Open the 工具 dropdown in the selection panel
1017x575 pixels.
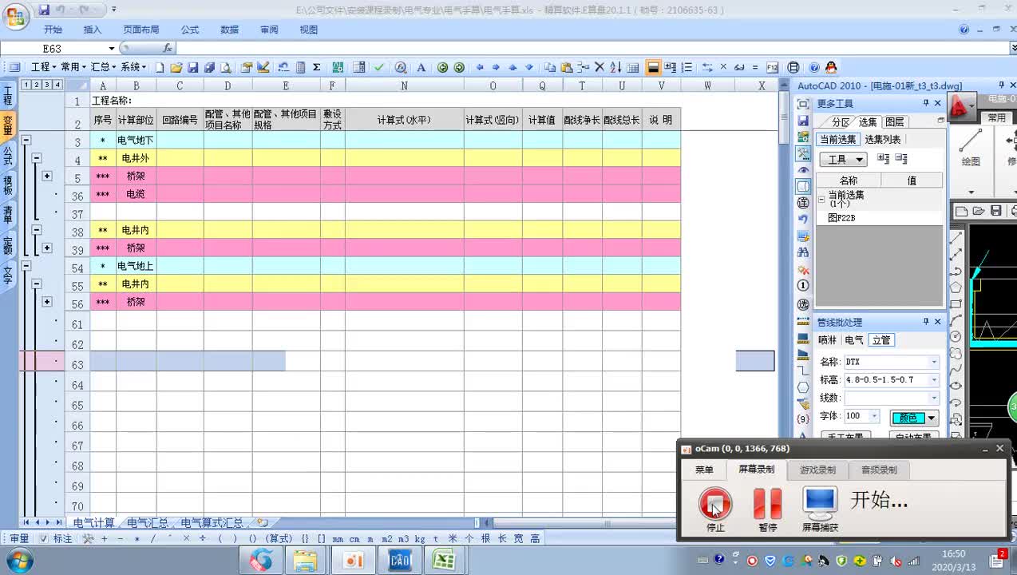(843, 160)
